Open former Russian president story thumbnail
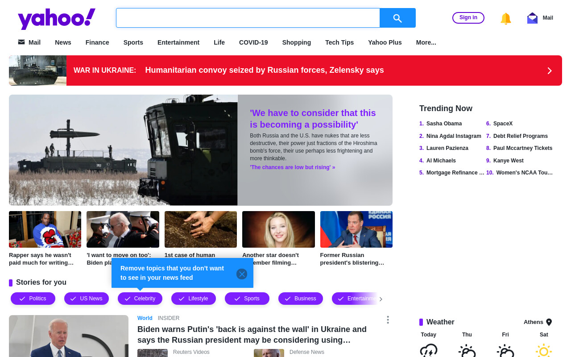Image resolution: width=571 pixels, height=357 pixels. pyautogui.click(x=356, y=229)
